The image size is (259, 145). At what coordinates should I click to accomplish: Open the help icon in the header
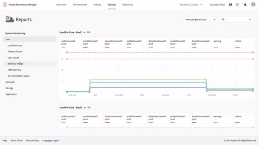pyautogui.click(x=230, y=4)
